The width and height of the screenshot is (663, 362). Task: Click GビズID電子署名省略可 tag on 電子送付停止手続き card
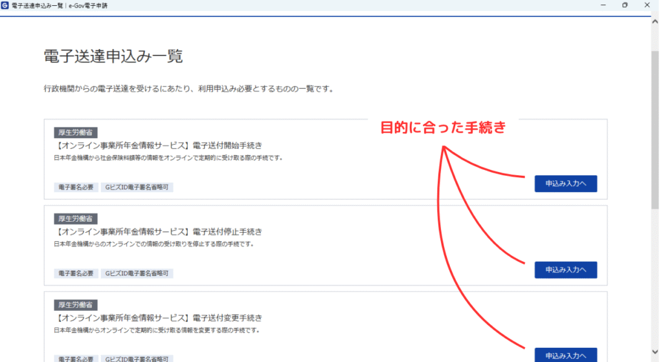tap(137, 273)
